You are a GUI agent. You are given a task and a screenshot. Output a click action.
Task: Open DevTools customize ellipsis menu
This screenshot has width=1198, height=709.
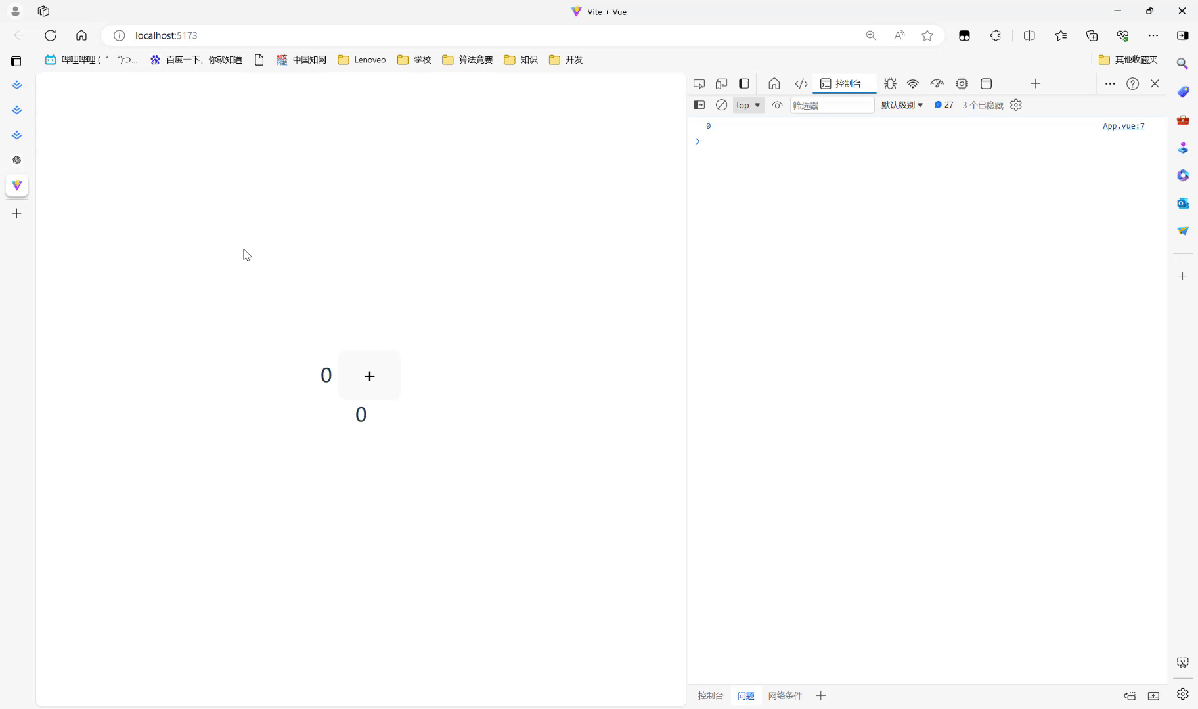tap(1110, 84)
